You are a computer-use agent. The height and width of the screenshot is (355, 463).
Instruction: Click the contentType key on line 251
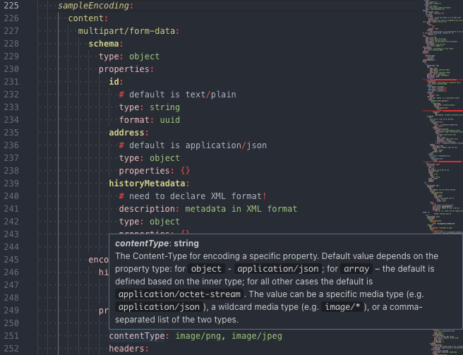[x=137, y=336]
